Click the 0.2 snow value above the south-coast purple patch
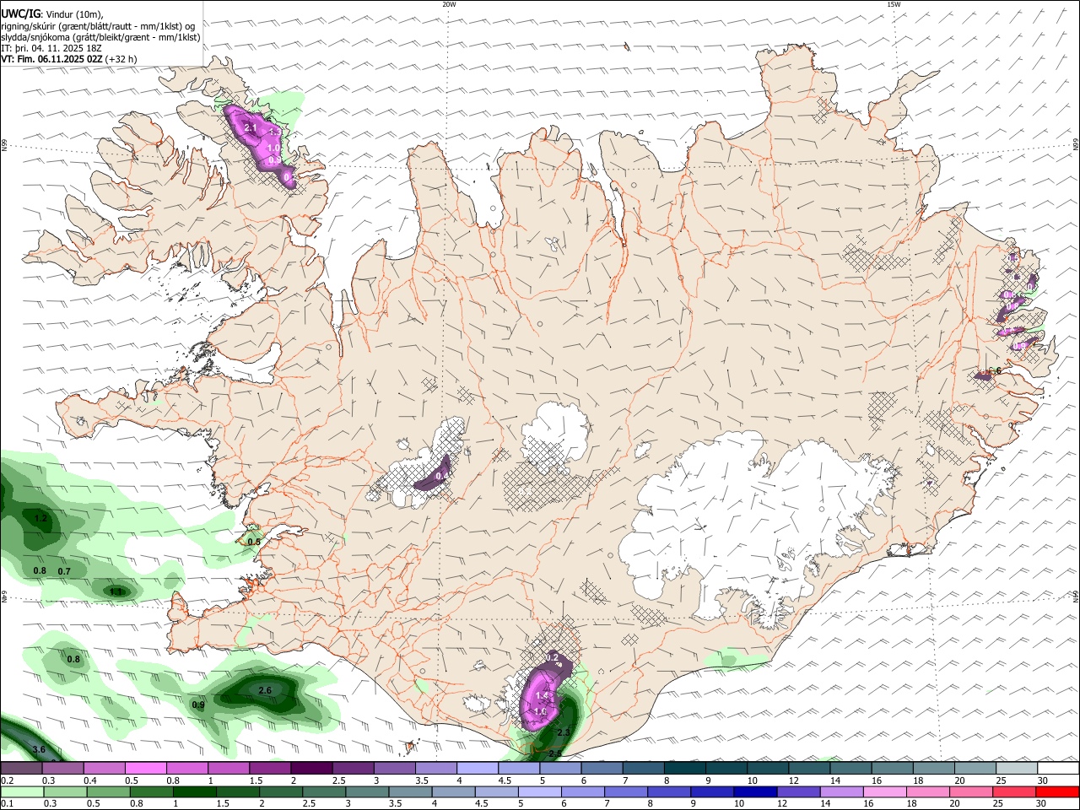The image size is (1080, 810). click(553, 656)
